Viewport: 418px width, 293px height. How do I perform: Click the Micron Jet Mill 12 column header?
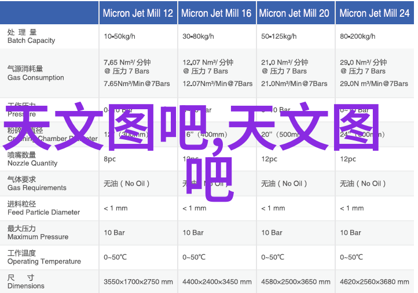(138, 13)
